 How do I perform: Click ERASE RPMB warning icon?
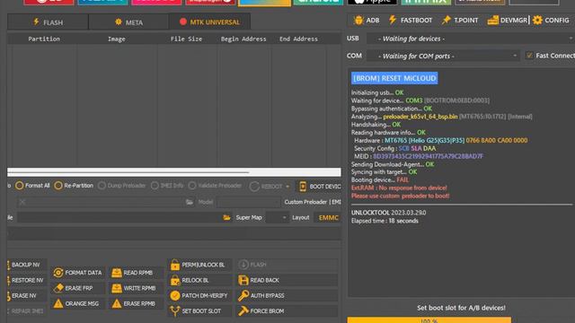coord(117,303)
